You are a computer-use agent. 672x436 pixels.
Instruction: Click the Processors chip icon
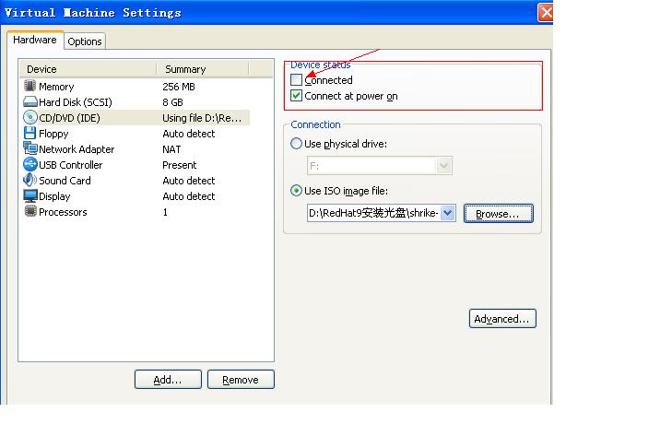click(x=30, y=211)
